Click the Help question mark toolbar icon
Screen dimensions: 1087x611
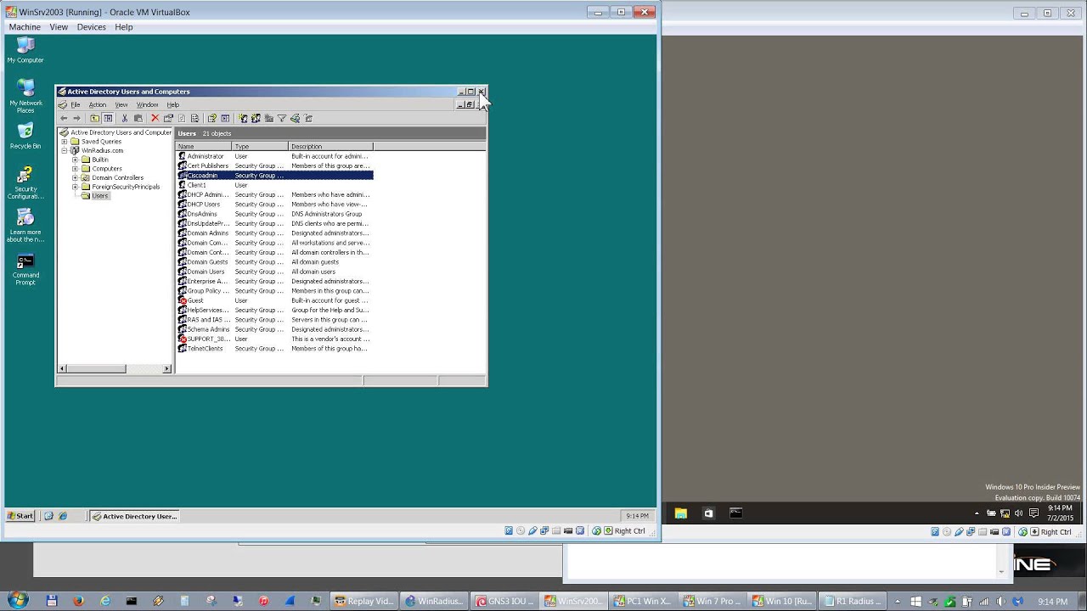point(211,118)
